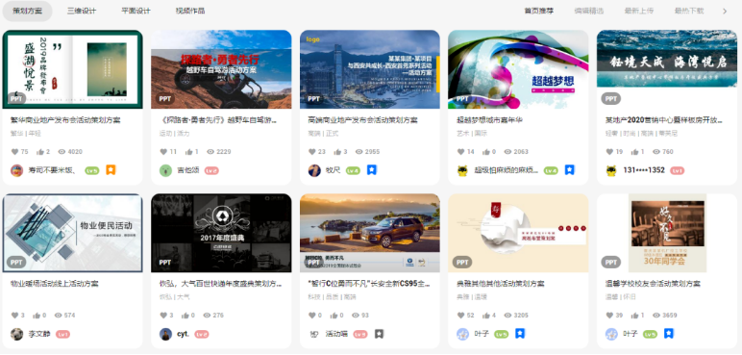742x355 pixels.
Task: Switch to the 平面设计 tab
Action: [136, 11]
